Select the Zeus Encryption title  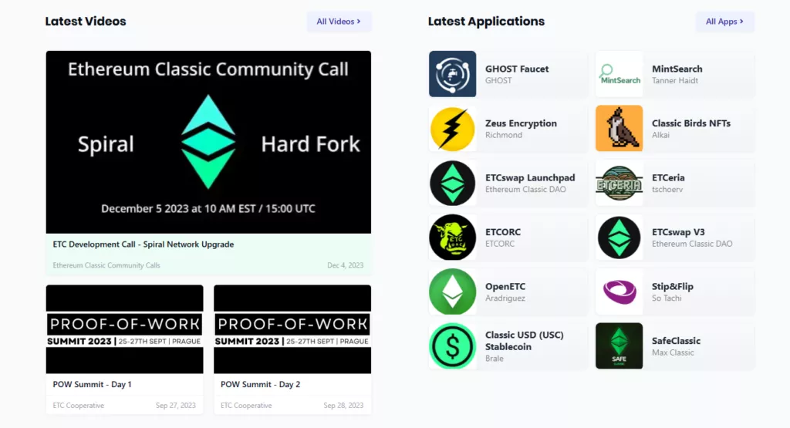(521, 123)
